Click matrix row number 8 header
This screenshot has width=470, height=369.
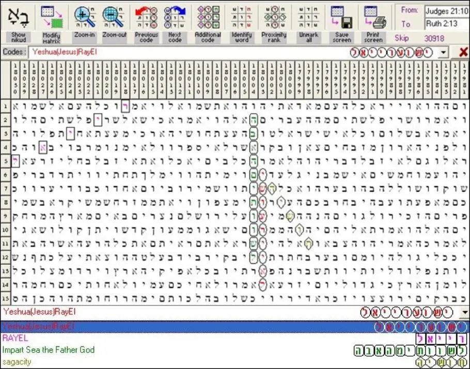tap(5, 202)
